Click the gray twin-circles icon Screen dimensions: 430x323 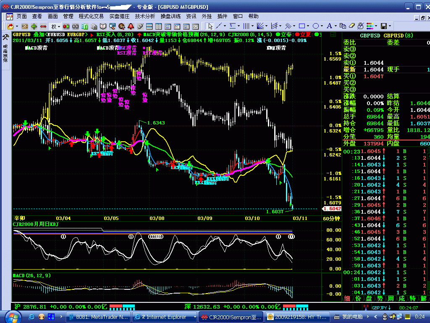click(76, 26)
